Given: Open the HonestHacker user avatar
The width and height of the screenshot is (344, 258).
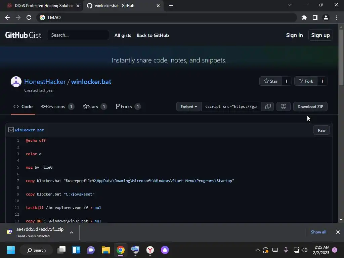Looking at the screenshot, I should click(16, 82).
